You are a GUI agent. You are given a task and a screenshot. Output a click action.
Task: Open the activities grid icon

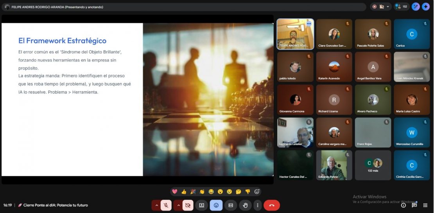pyautogui.click(x=425, y=205)
